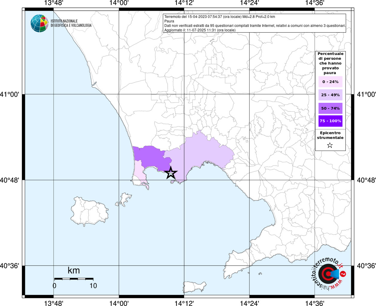
Task: Click the top 14°36' longitude label
Action: coord(315,3)
